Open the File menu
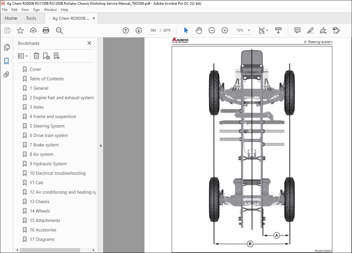 click(5, 10)
